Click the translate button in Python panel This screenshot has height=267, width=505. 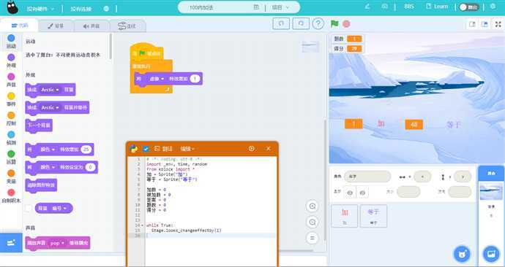[164, 149]
